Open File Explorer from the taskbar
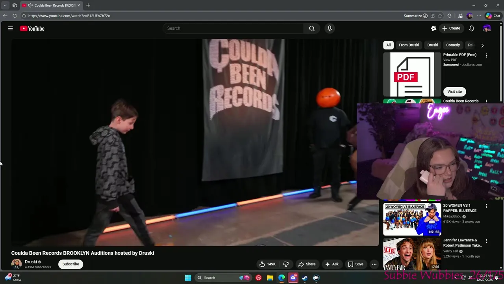This screenshot has height=284, width=504. (x=270, y=278)
